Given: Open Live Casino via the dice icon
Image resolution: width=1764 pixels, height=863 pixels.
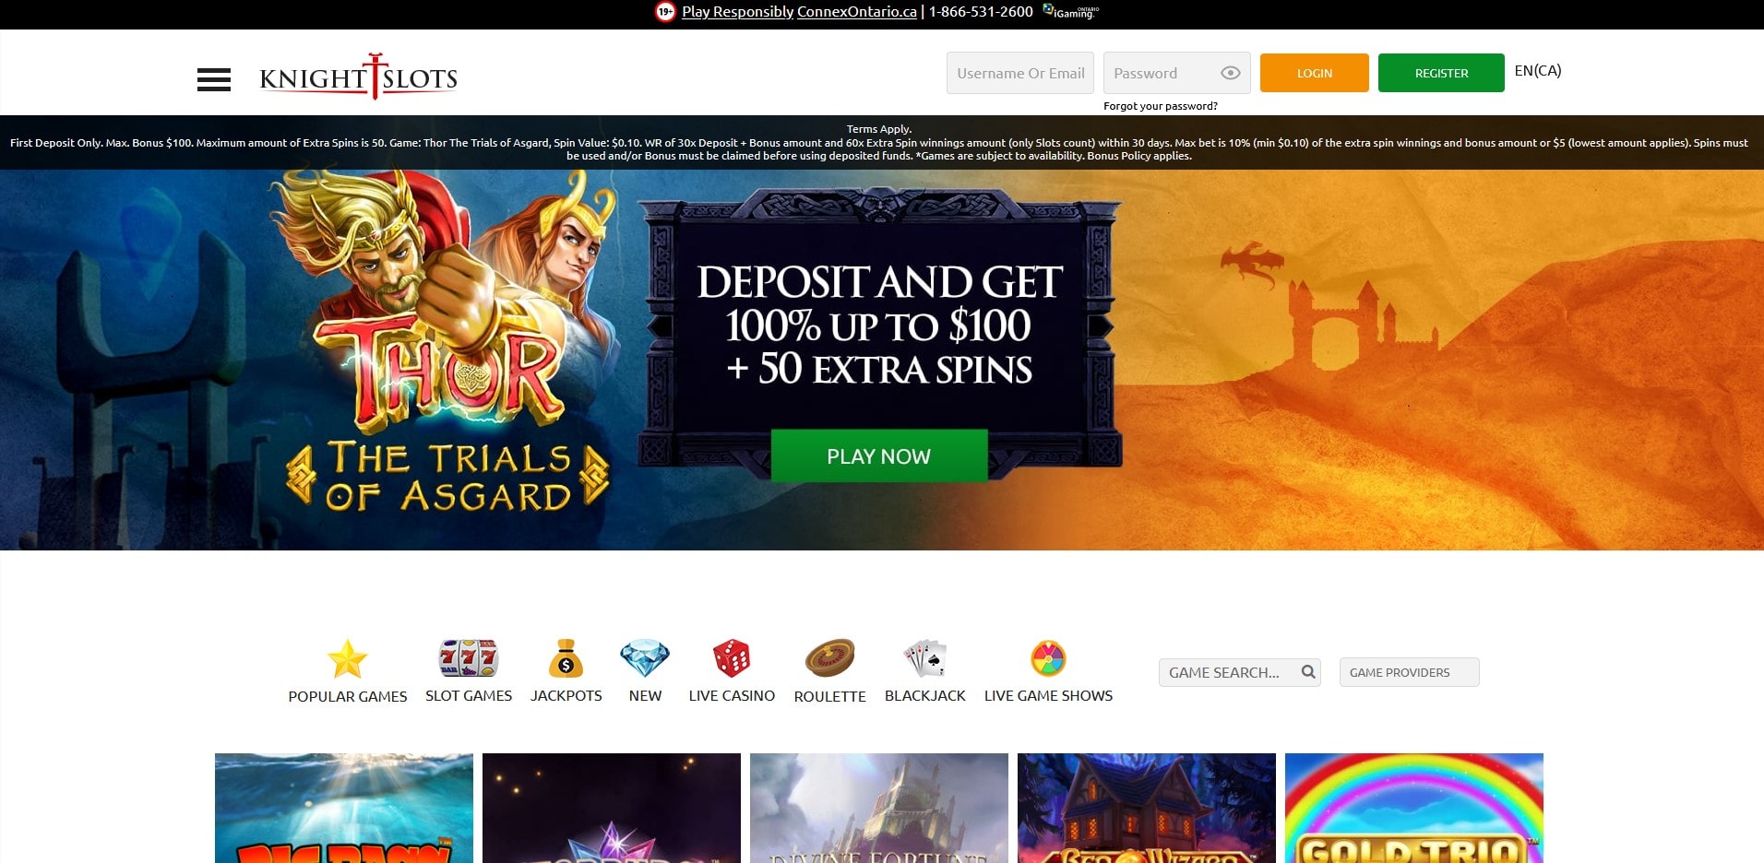Looking at the screenshot, I should [x=731, y=658].
